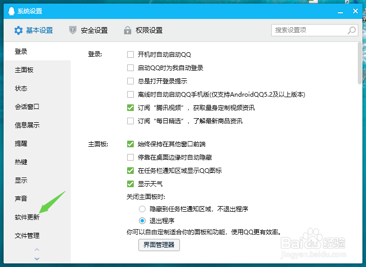Enable 停靠在桌面边缘时自动隐藏
The image size is (366, 267).
pos(131,157)
